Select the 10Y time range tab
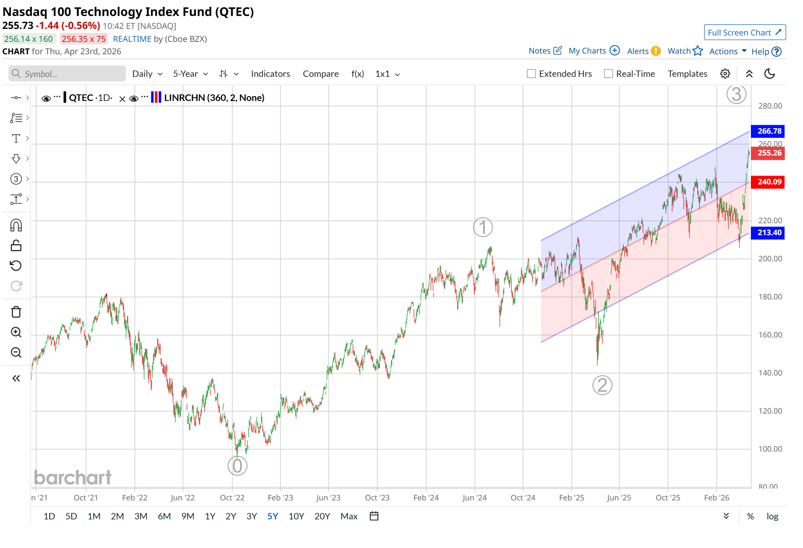803x548 pixels. (x=296, y=516)
